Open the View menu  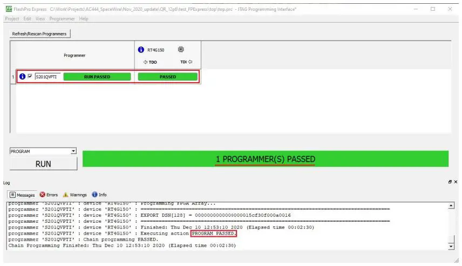40,18
